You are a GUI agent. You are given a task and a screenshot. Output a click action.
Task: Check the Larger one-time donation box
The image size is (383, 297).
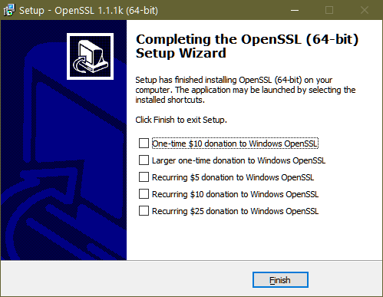point(144,160)
